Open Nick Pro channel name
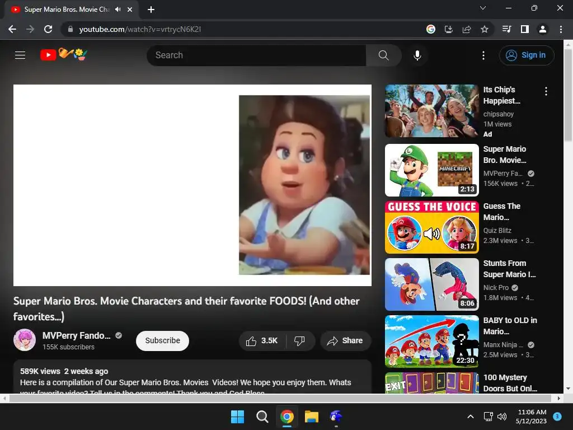Viewport: 573px width, 430px height. (496, 287)
